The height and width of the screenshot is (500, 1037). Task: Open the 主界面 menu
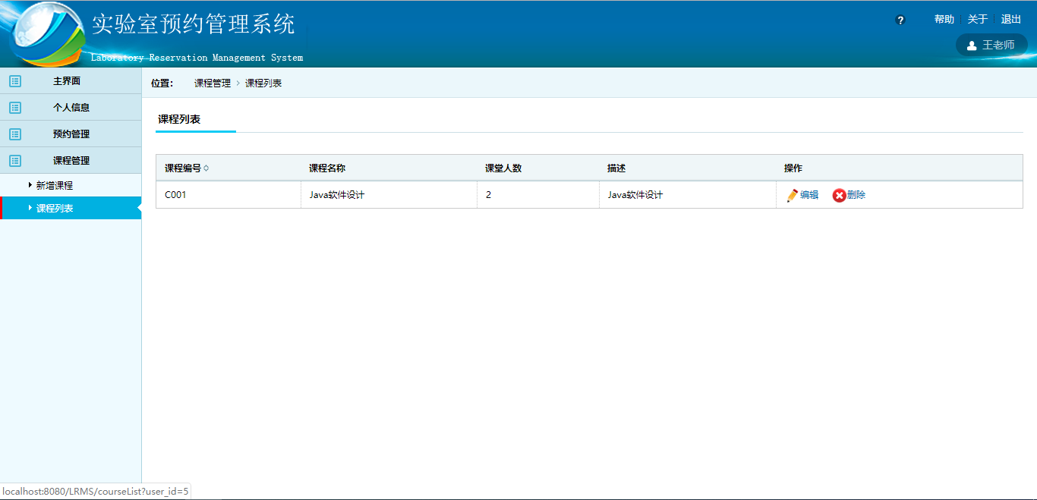tap(71, 81)
